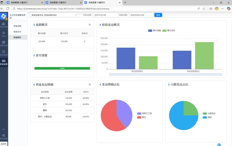Screen dimensions: 232x146
Task: Add this page to browser favorites
Action: point(204,9)
